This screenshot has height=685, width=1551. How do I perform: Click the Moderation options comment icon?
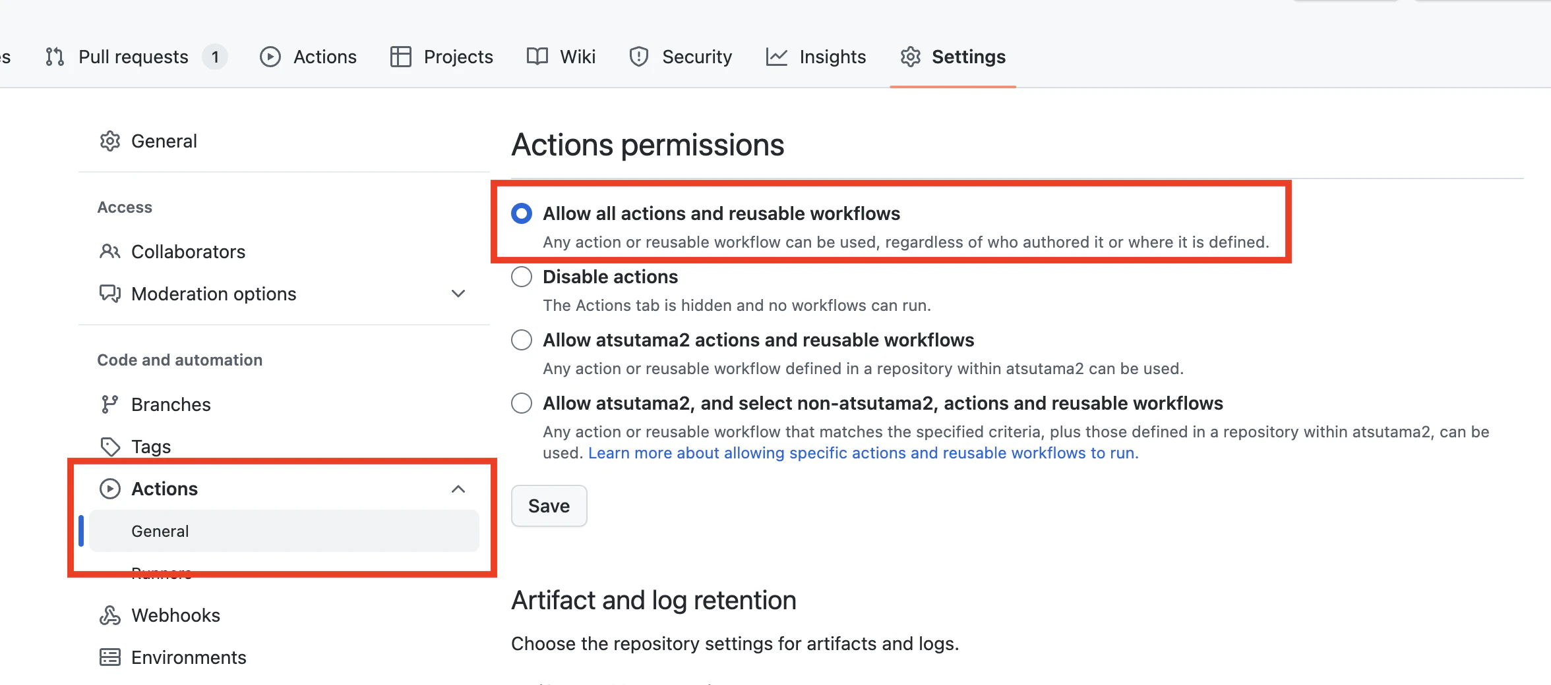(x=110, y=294)
